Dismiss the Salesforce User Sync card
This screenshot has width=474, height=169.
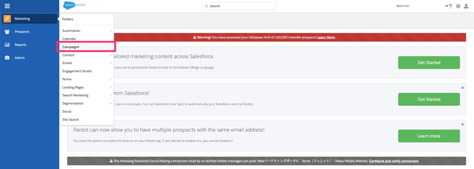click(462, 88)
